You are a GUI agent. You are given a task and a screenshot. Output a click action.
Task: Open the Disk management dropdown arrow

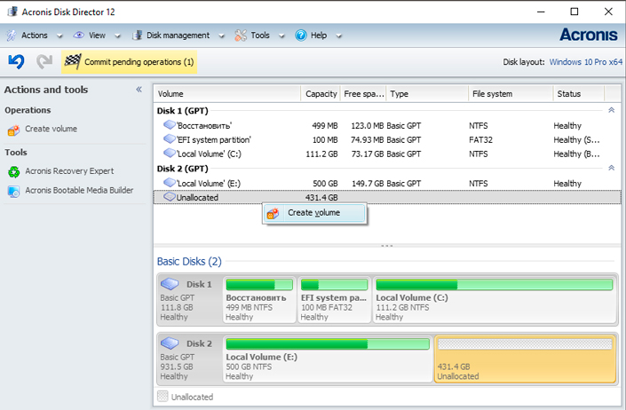[x=222, y=35]
